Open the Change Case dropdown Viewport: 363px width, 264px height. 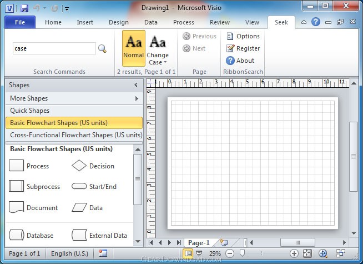pyautogui.click(x=158, y=49)
